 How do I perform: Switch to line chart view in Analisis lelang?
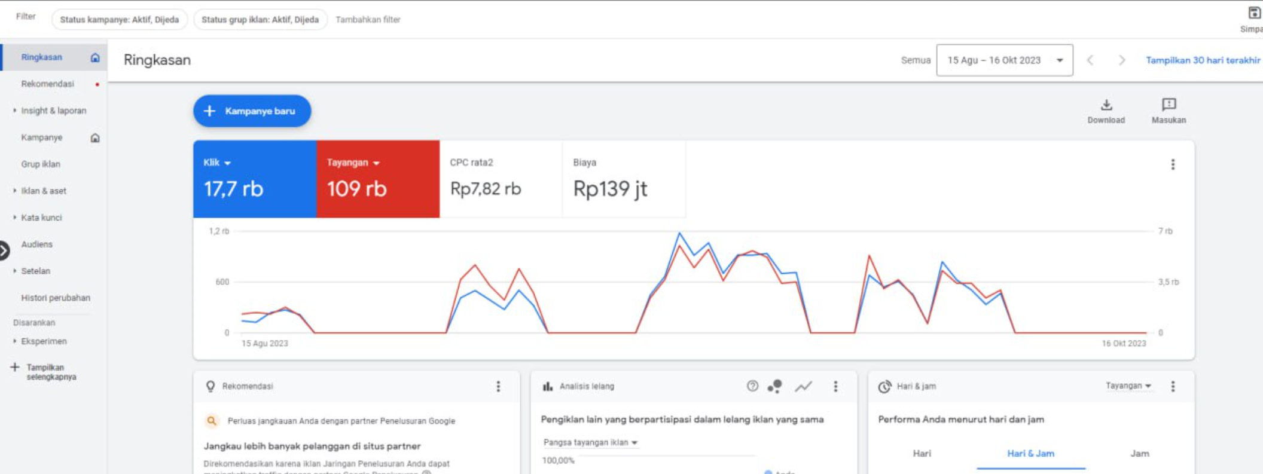pyautogui.click(x=803, y=386)
